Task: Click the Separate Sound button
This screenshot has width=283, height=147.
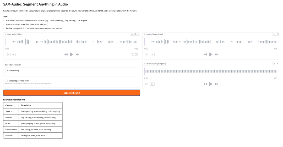Action: (72, 93)
